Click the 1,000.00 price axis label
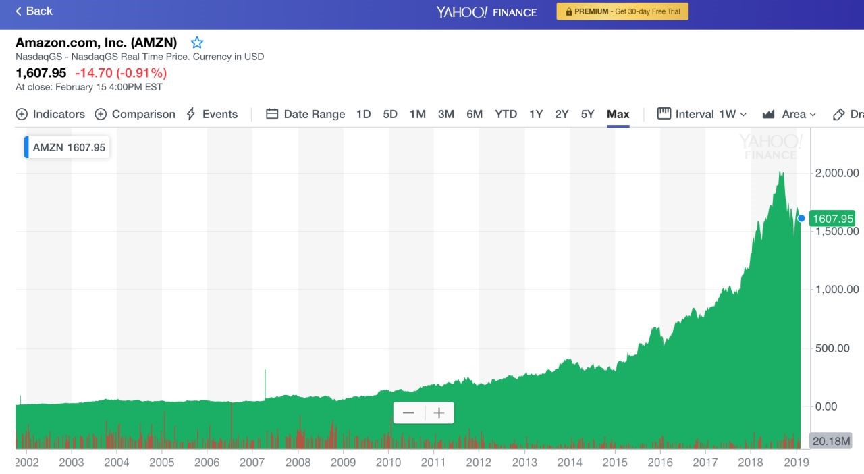 (837, 290)
